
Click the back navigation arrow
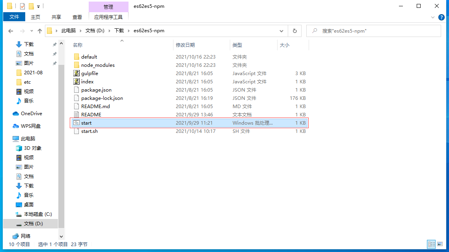(x=11, y=31)
